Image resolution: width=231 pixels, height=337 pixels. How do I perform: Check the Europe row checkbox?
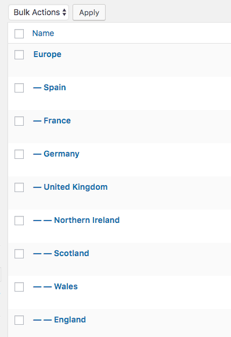click(x=19, y=55)
